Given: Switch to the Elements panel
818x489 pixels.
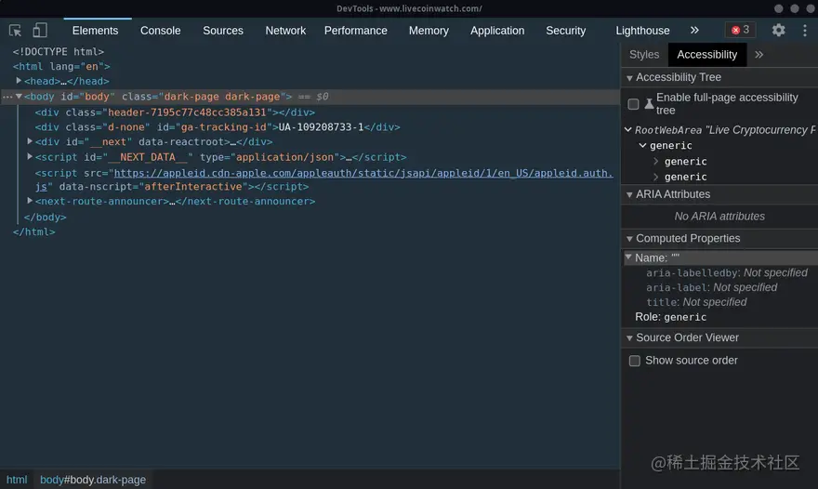Looking at the screenshot, I should tap(95, 31).
